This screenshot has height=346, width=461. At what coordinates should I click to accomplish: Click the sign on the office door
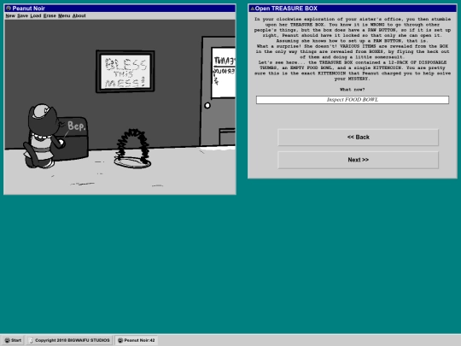224,73
